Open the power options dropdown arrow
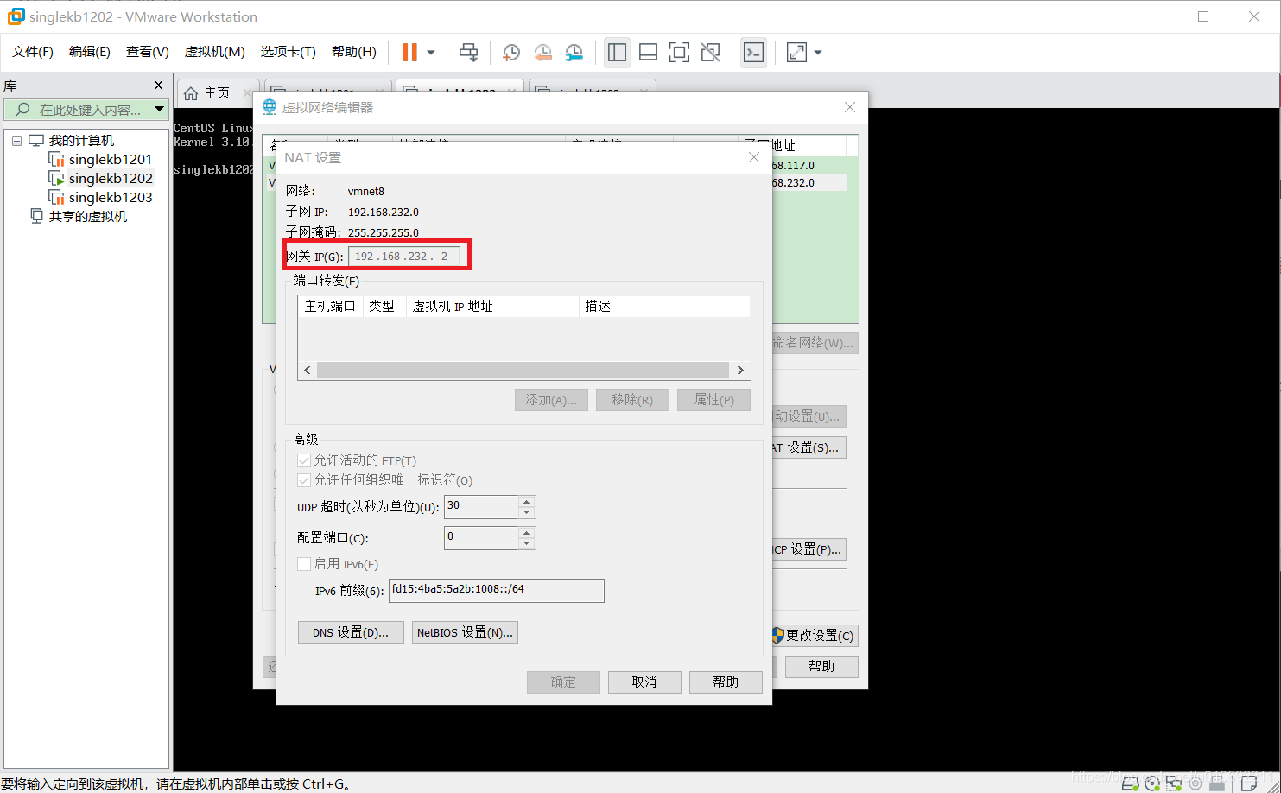Screen dimensions: 1281x793 tap(430, 52)
